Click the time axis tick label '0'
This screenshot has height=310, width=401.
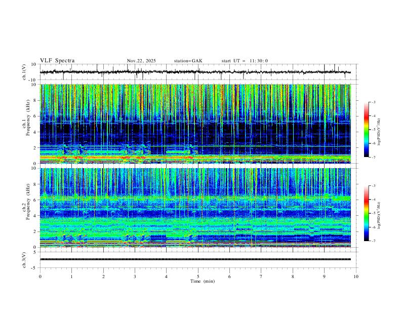click(40, 277)
